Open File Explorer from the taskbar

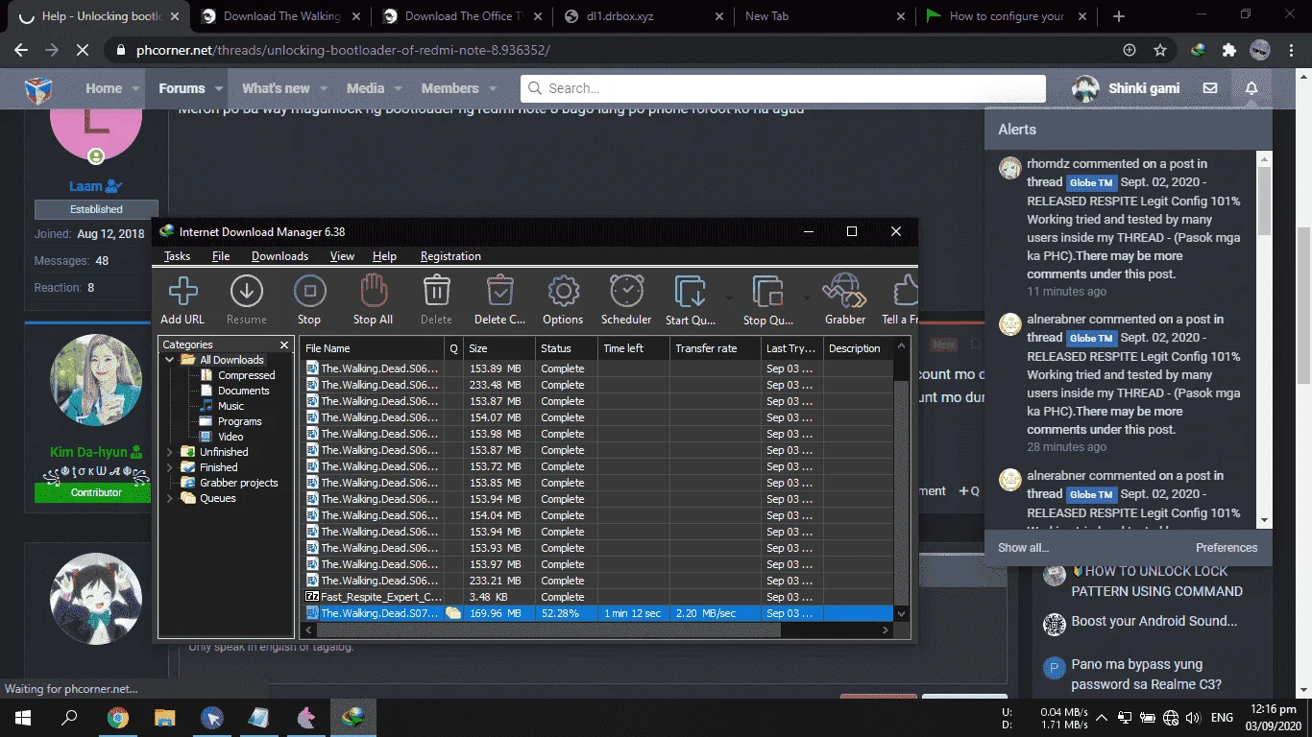click(x=165, y=717)
